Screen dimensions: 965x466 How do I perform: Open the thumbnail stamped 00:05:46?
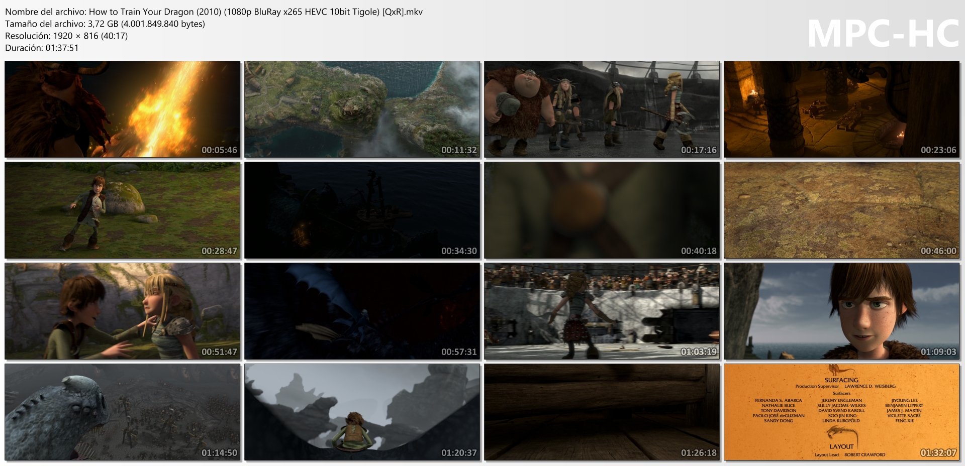(x=123, y=109)
